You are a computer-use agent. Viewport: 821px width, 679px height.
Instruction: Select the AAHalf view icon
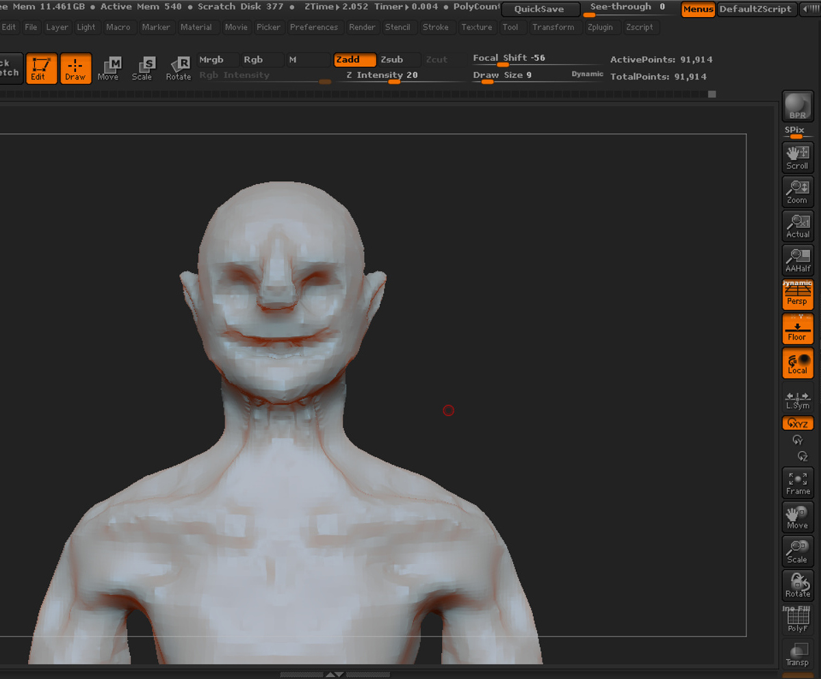coord(797,260)
